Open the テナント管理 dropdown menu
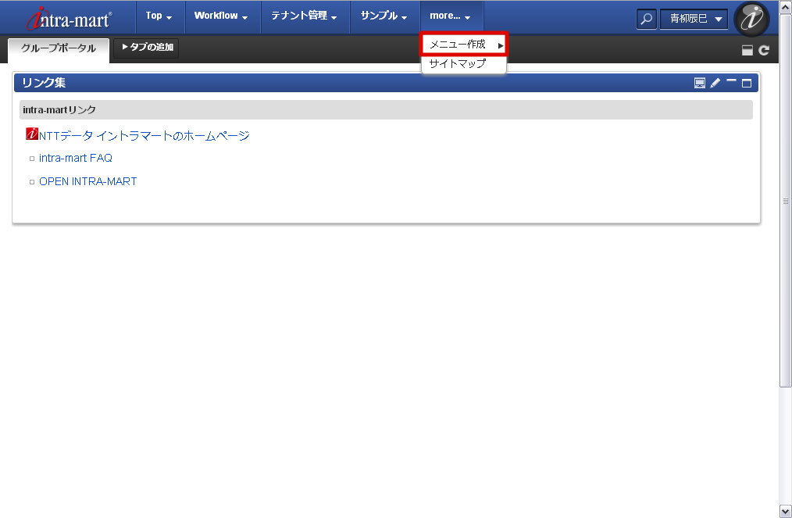Viewport: 792px width, 518px height. [305, 16]
